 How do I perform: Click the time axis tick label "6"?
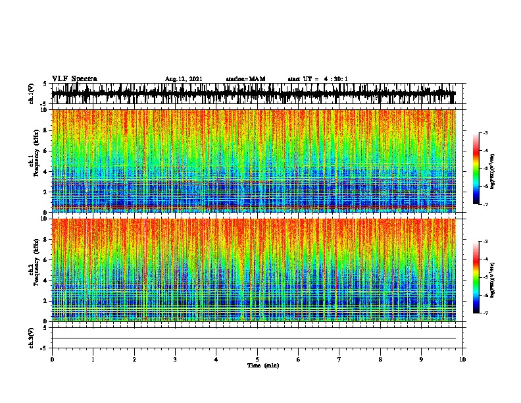click(299, 360)
